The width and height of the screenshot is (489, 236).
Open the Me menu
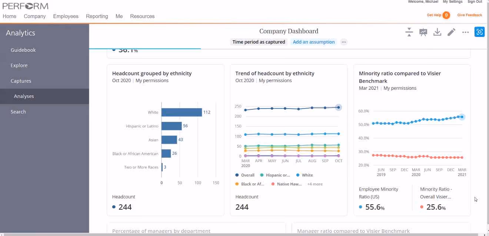coord(119,16)
